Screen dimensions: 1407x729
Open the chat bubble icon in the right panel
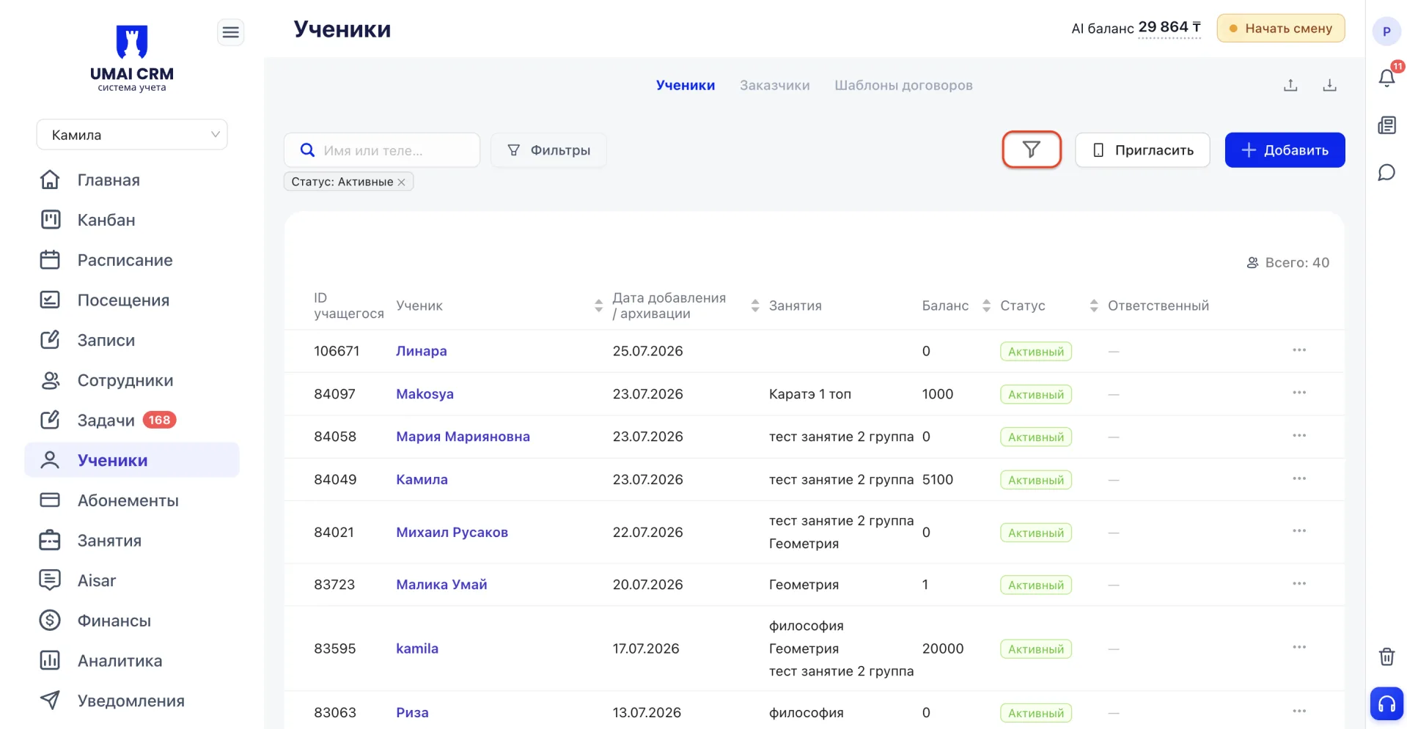[x=1386, y=173]
